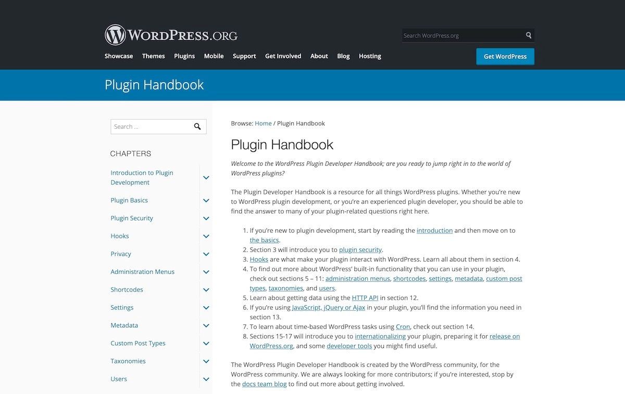Open the Users sidebar chapter link
This screenshot has height=394, width=625.
coord(119,379)
